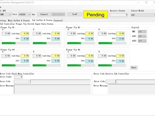Screen dimensions: 155x116
Task: Click Finger Tip #1 A Volt Max field
Action: pos(25,34)
